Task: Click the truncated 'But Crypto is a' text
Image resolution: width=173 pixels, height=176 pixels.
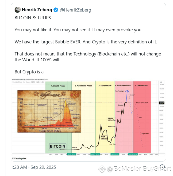Action: coord(29,72)
